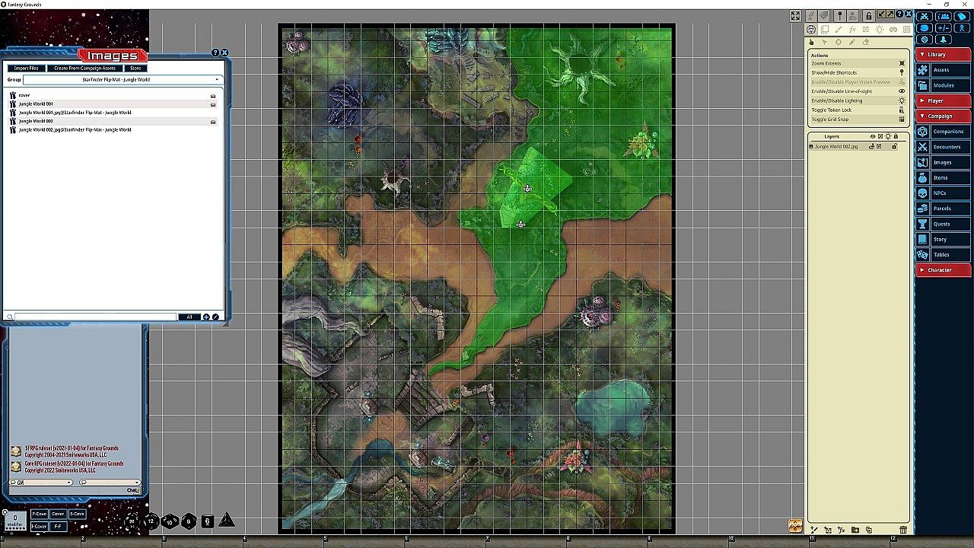Open the Group dropdown in Images window

[122, 79]
